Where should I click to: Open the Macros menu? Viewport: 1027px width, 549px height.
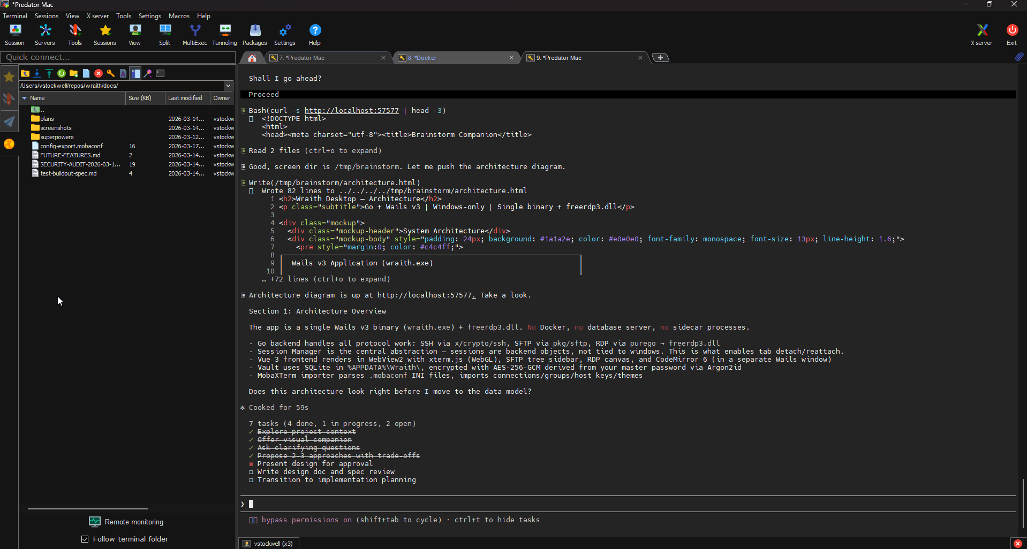pyautogui.click(x=179, y=16)
